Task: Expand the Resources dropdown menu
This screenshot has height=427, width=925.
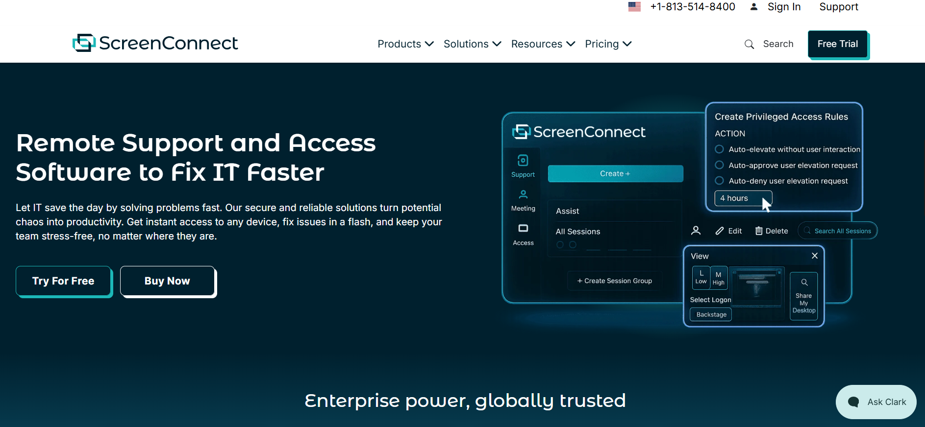Action: pyautogui.click(x=543, y=44)
